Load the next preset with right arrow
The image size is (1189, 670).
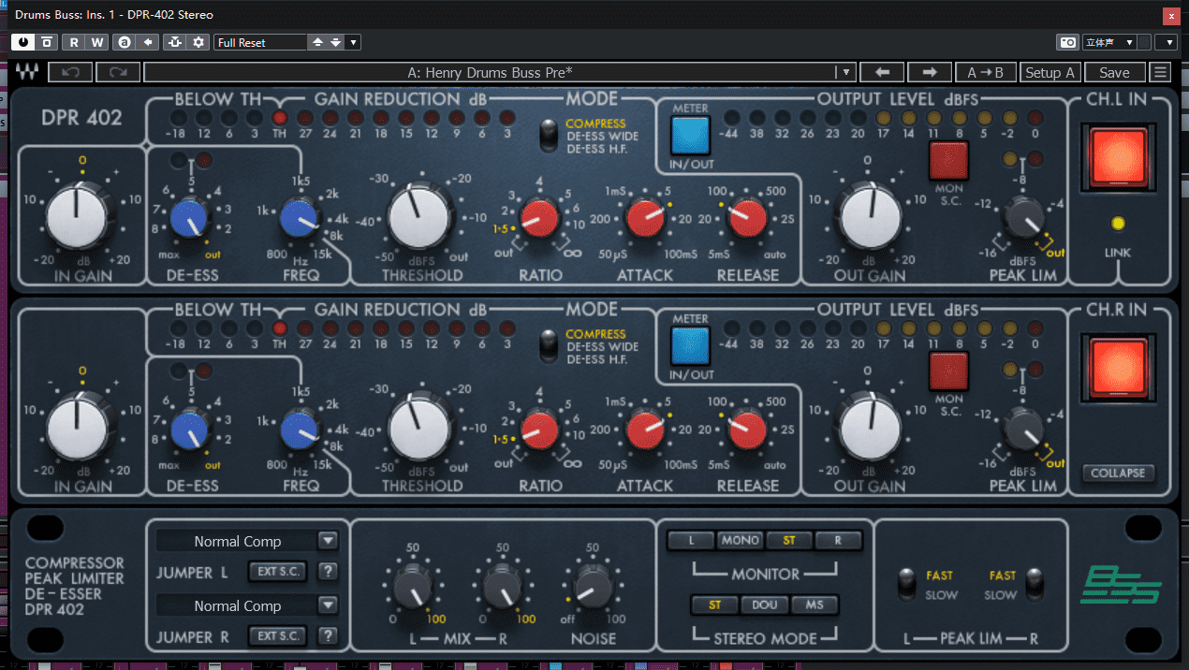930,72
